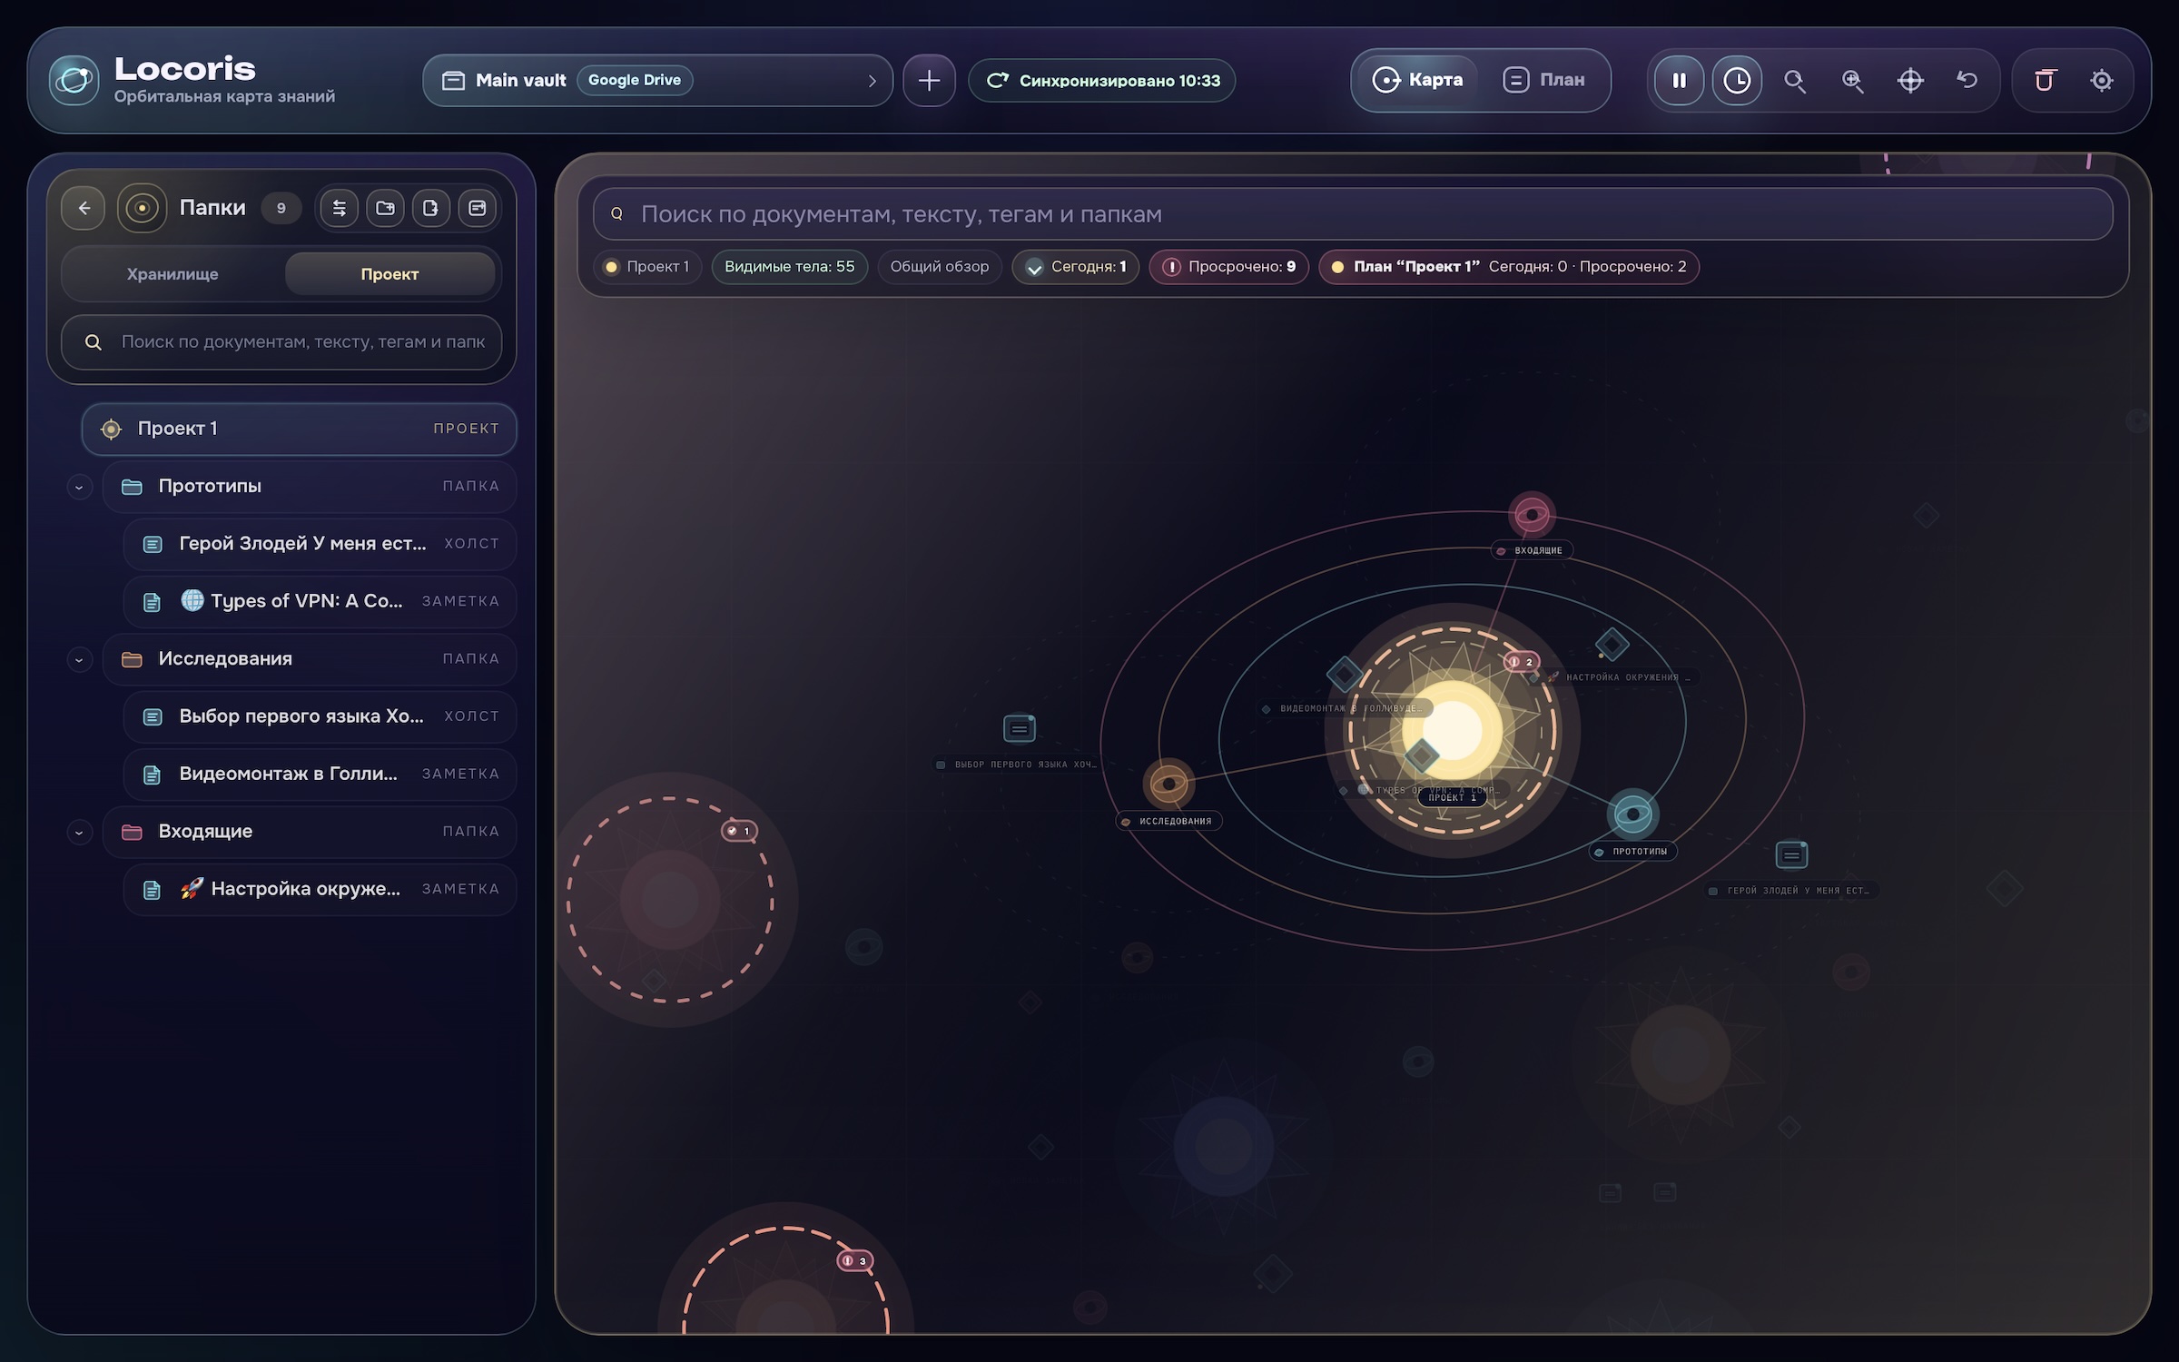Screen dimensions: 2179x1362
Task: Create a new note with document-plus icon
Action: pyautogui.click(x=430, y=208)
